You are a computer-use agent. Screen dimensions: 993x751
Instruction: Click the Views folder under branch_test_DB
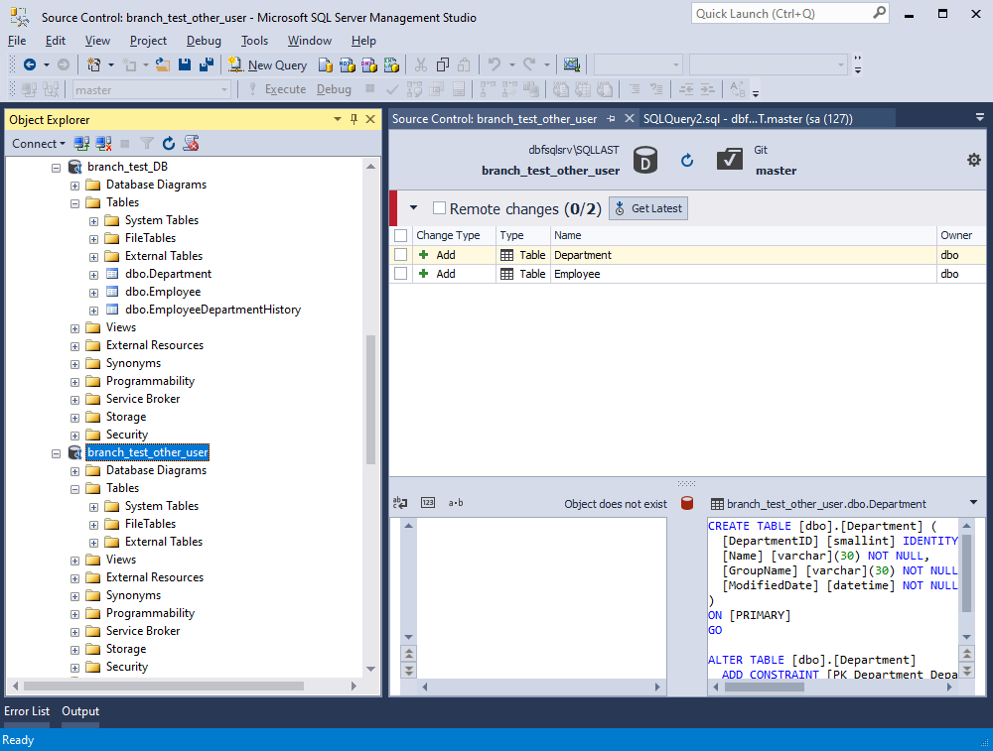[120, 327]
